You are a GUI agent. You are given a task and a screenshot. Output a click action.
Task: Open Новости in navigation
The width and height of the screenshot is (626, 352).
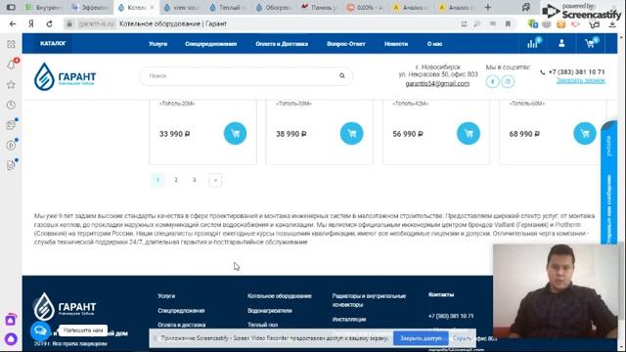click(396, 44)
